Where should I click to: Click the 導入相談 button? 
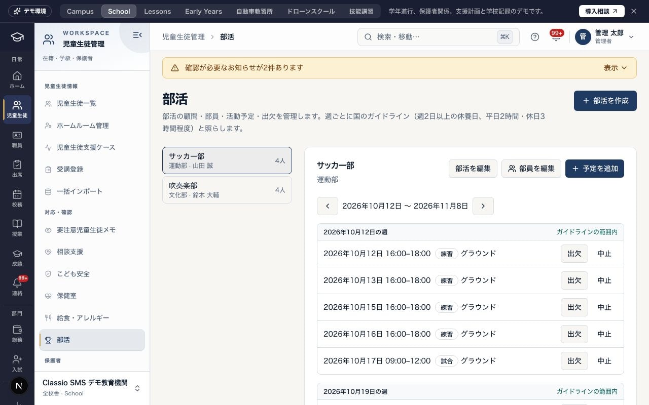coord(602,11)
